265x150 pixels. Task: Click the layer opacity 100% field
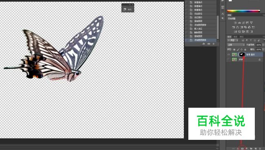[x=258, y=45]
